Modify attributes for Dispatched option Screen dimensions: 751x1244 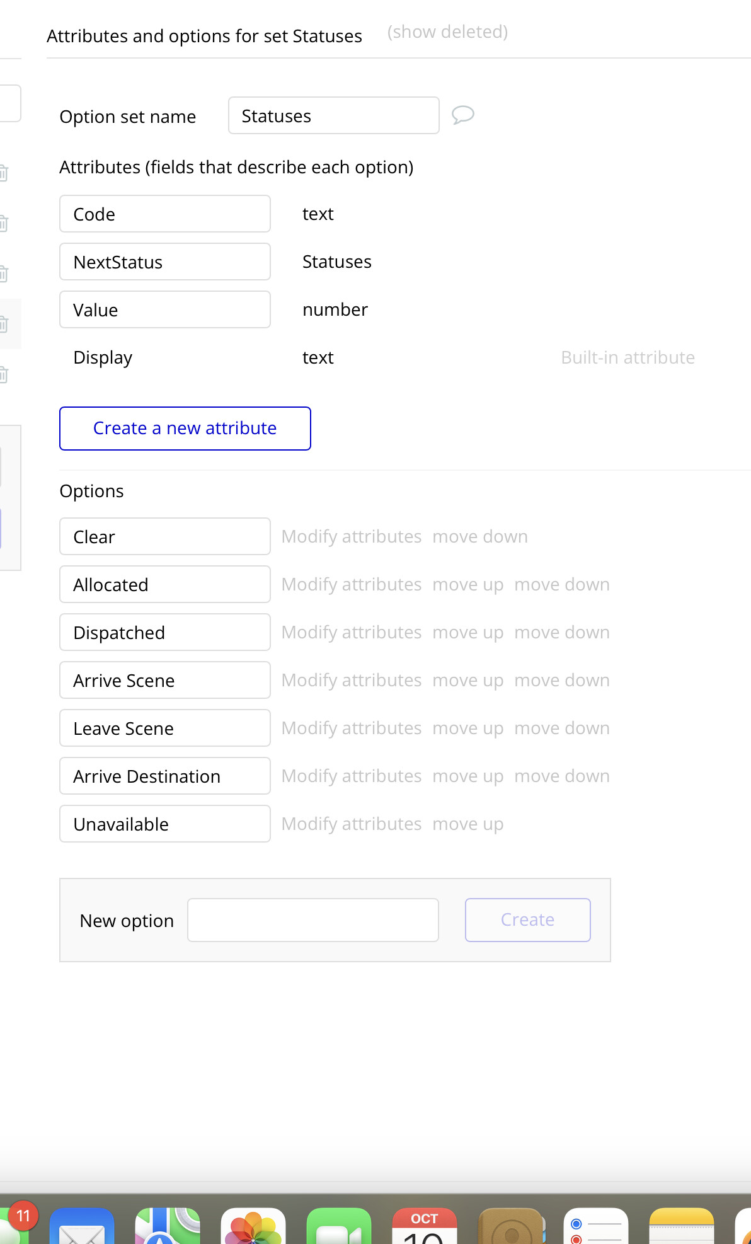(352, 632)
